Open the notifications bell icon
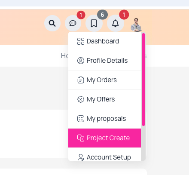This screenshot has width=189, height=175. point(115,23)
